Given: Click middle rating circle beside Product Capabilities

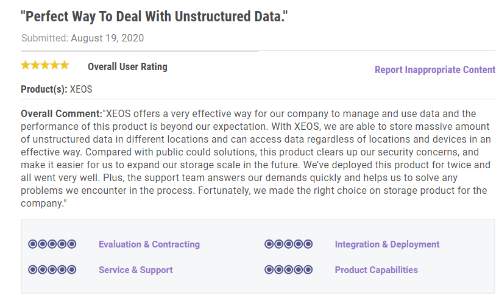Looking at the screenshot, I should [289, 270].
